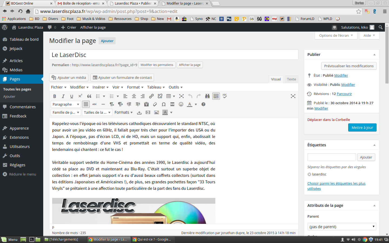Open Extensions in the admin sidebar
Image resolution: width=389 pixels, height=243 pixels.
[22, 137]
